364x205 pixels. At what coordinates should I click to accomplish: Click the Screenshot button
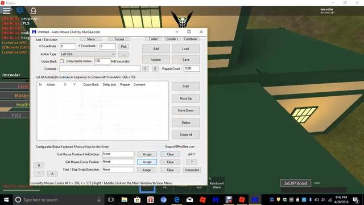click(192, 170)
